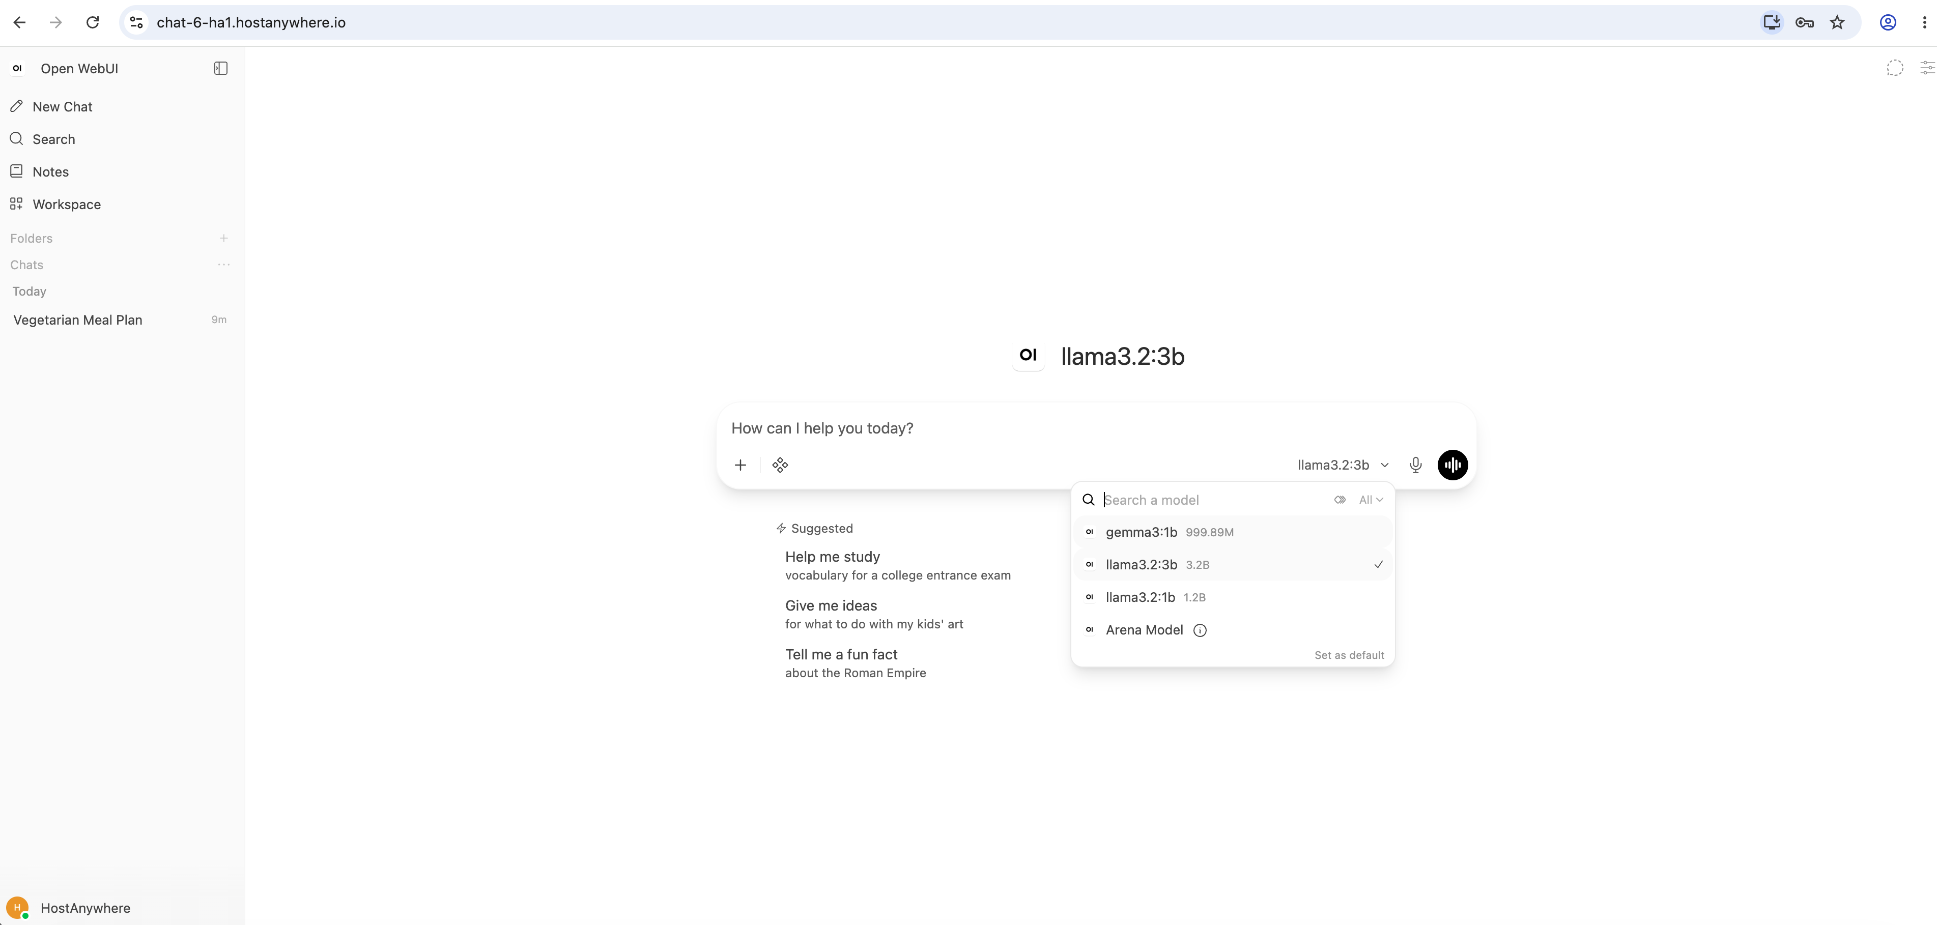
Task: Open the All filter dropdown
Action: coord(1371,500)
